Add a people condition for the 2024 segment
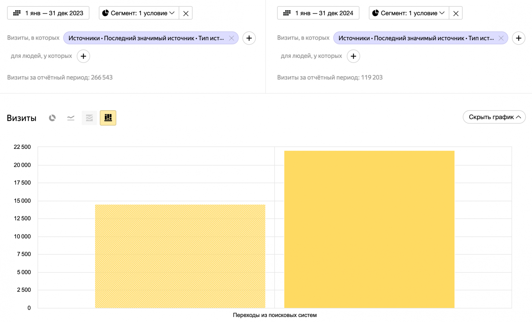The image size is (532, 322). [x=353, y=56]
